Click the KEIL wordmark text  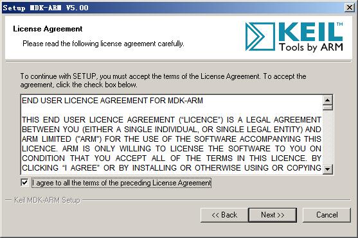pos(310,31)
